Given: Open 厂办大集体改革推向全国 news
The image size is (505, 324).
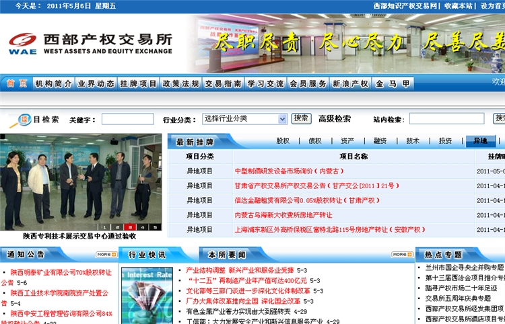Looking at the screenshot, I should click(243, 301).
